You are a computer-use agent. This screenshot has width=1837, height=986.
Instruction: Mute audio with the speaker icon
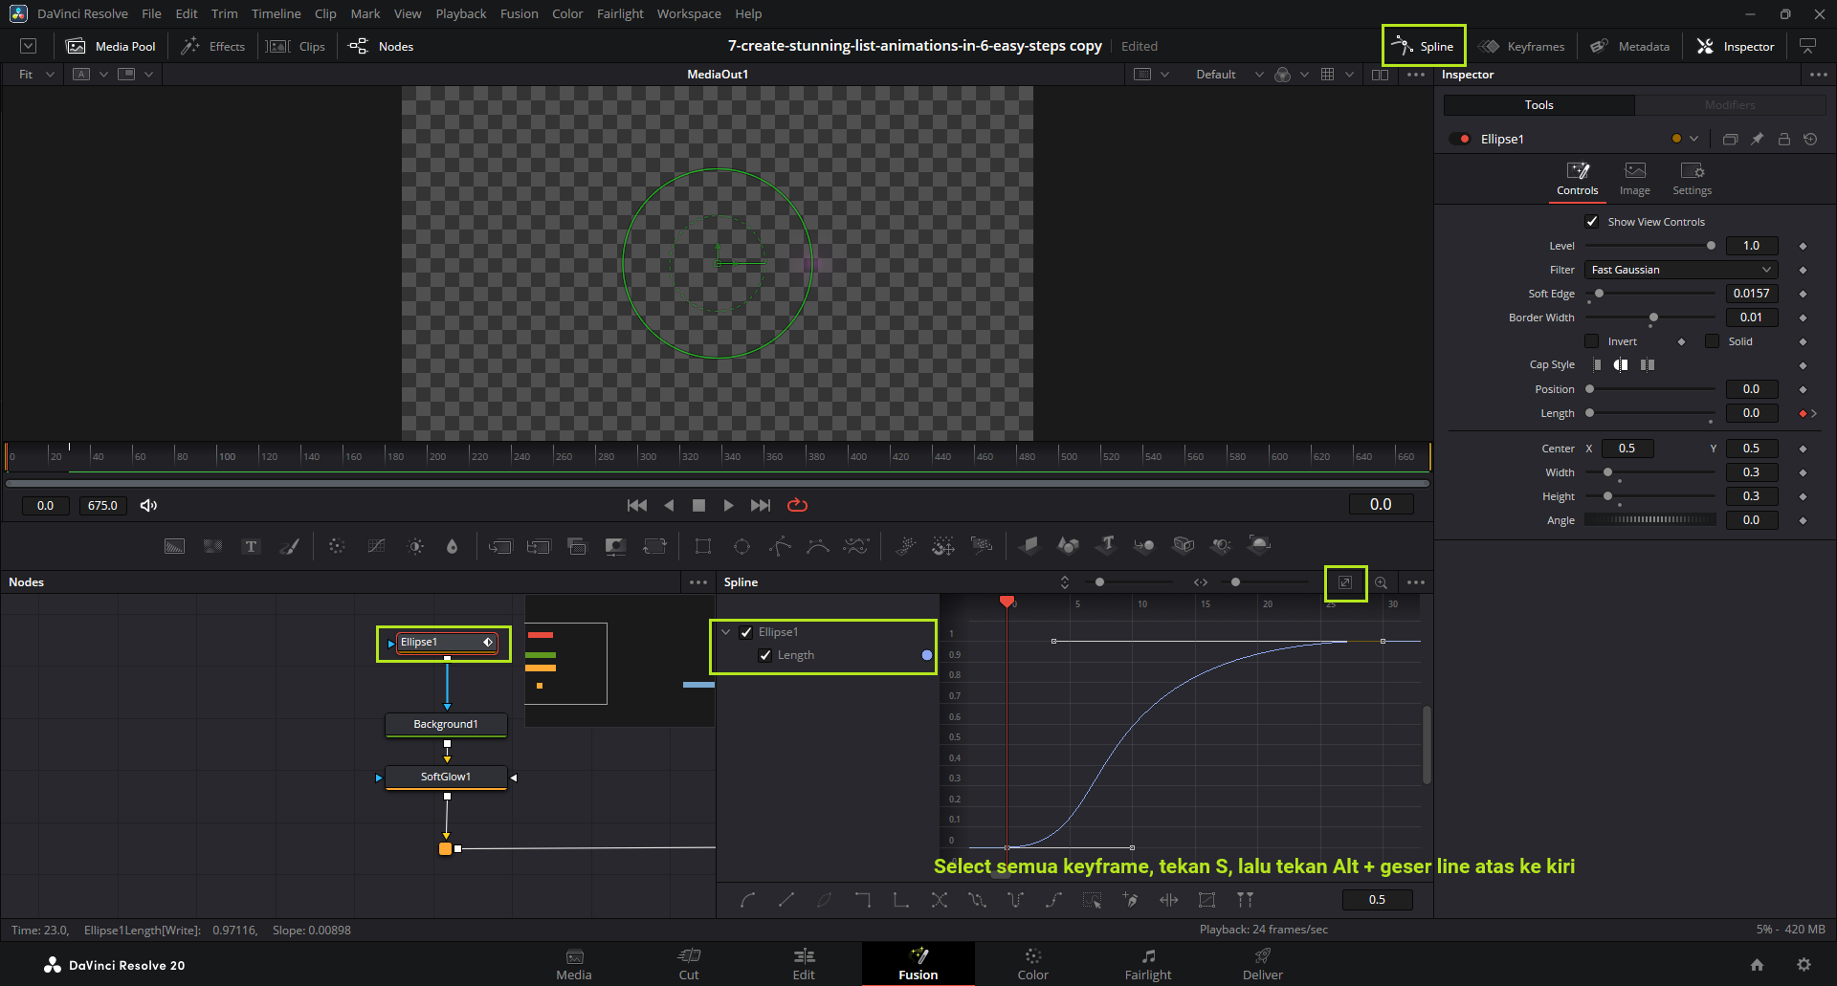148,505
